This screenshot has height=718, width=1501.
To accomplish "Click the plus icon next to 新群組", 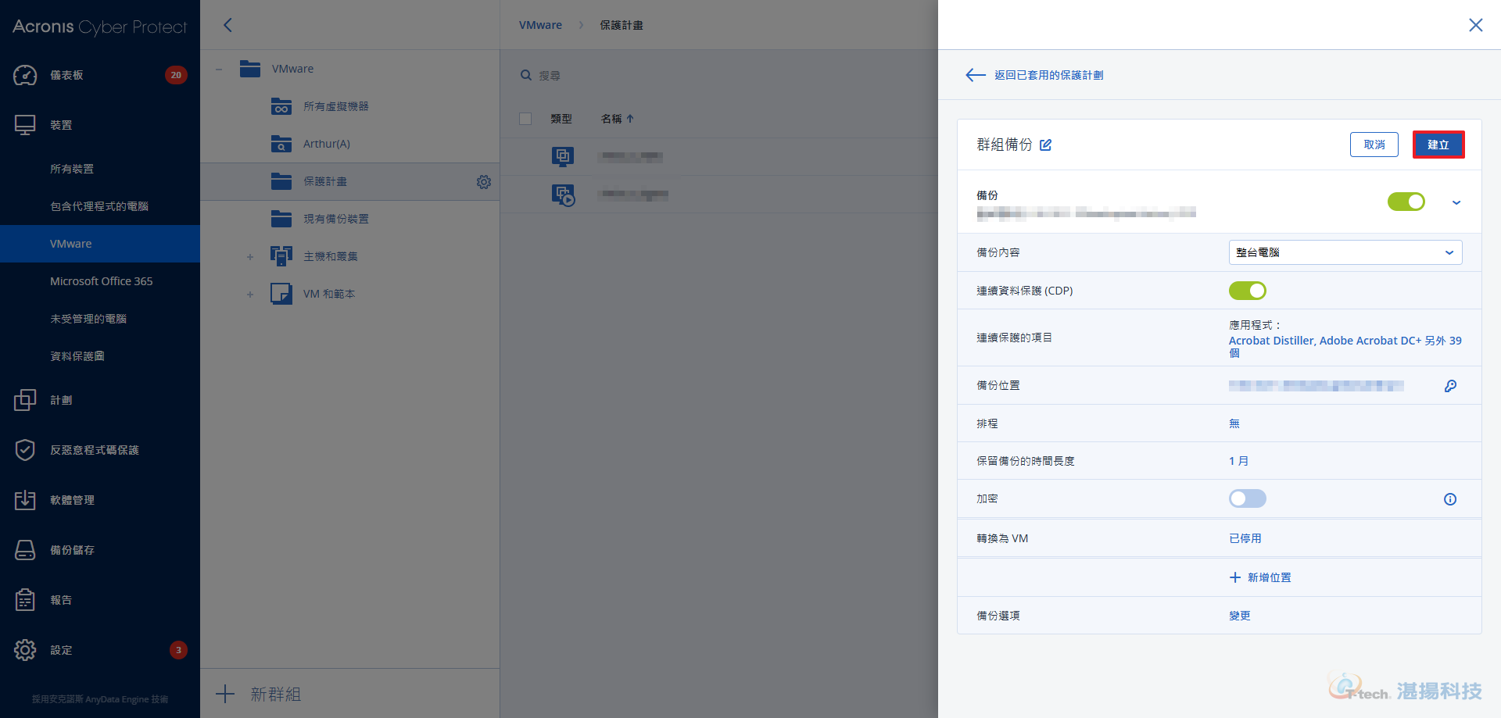I will tap(225, 694).
